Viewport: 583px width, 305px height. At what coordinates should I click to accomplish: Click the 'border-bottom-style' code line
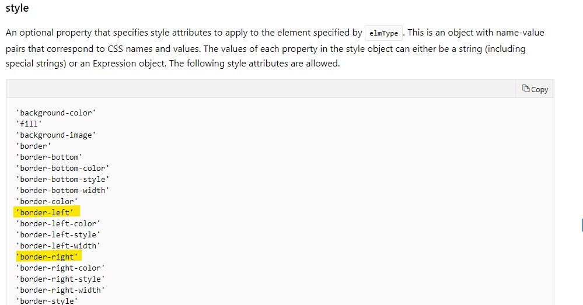coord(62,180)
